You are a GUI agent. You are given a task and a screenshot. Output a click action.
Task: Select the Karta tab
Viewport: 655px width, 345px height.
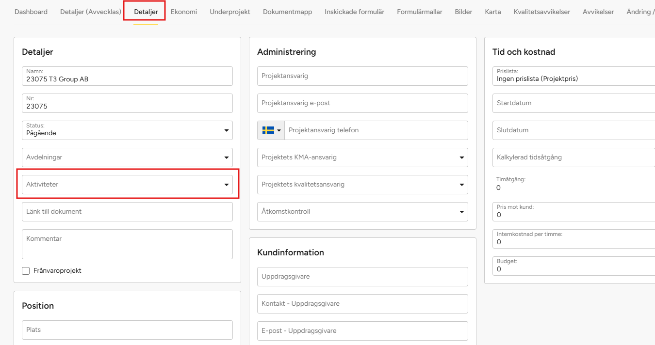click(x=493, y=12)
